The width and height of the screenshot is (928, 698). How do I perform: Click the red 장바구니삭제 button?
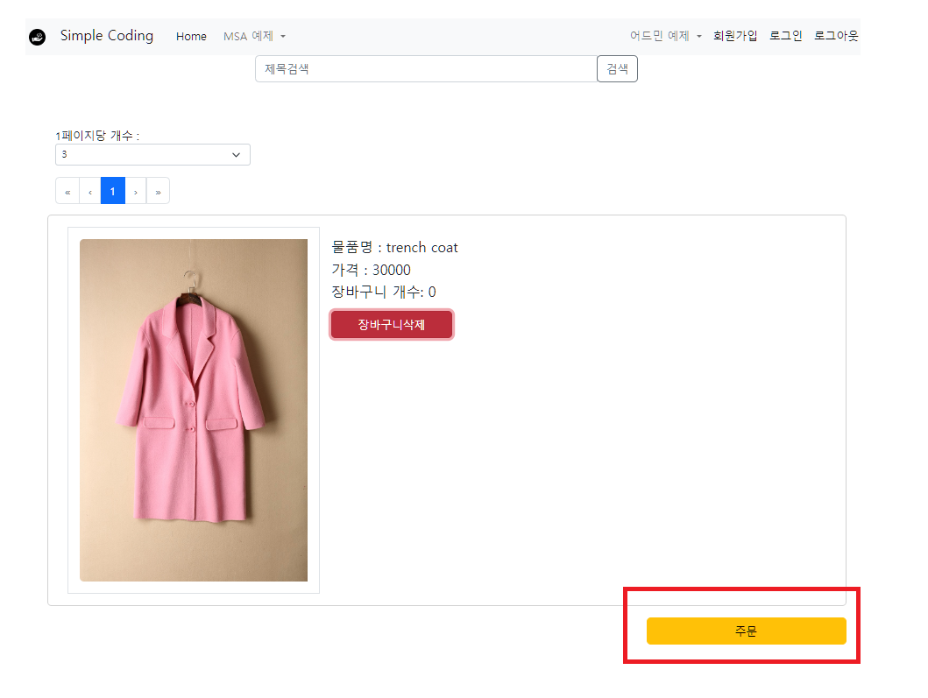[392, 325]
